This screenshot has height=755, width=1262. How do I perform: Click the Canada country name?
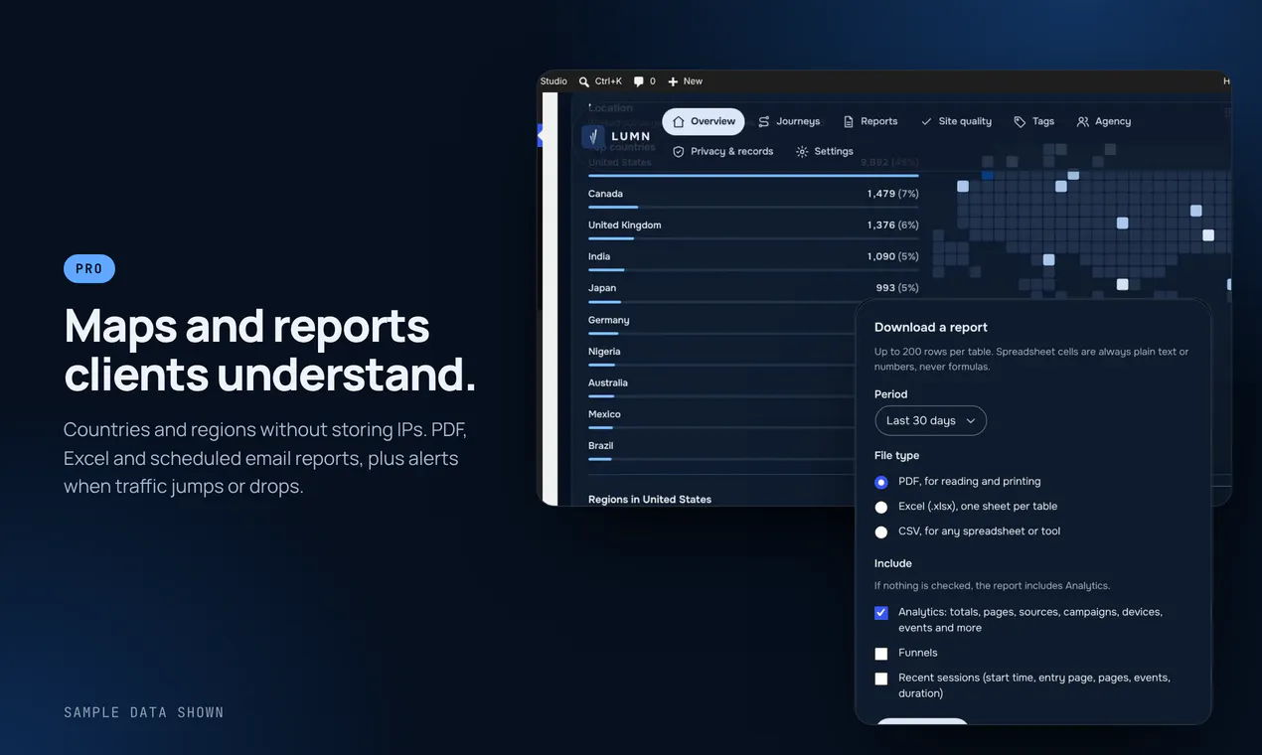tap(605, 194)
